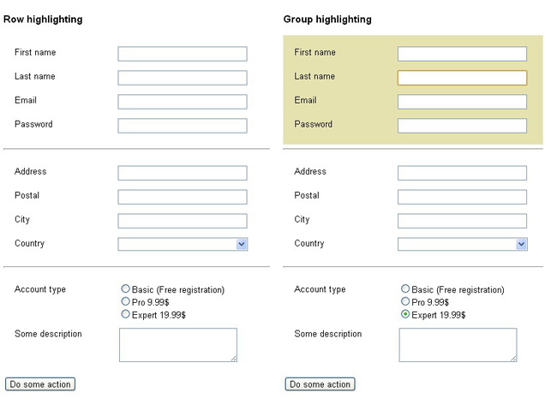The width and height of the screenshot is (557, 404).
Task: Focus Password field in Row highlighting form
Action: [183, 126]
